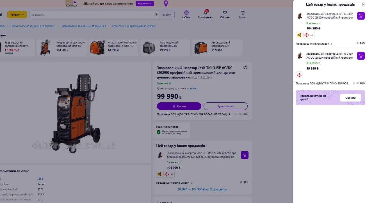Screen dimensions: 367x203
Task: Open the Кабінет profile avatar icon
Action: pos(186,13)
